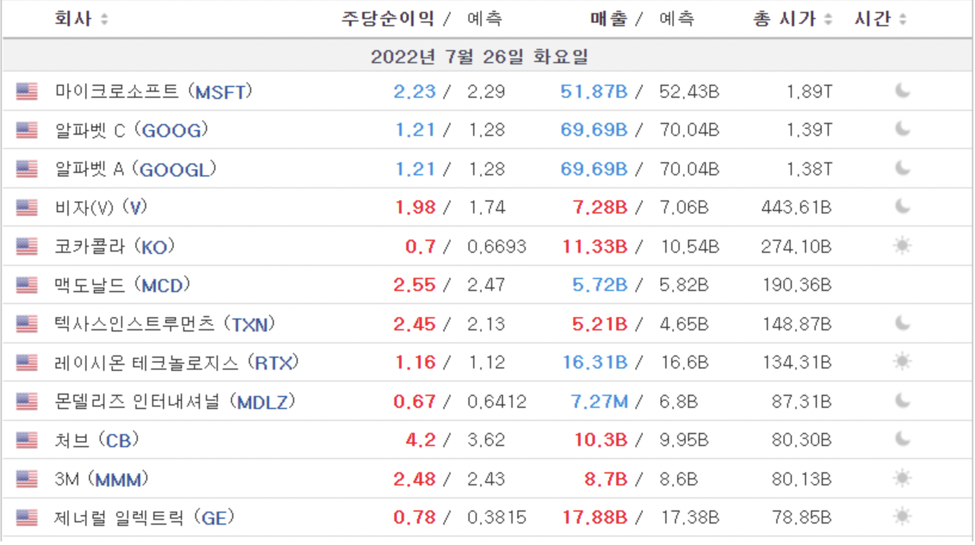
Task: Click the US flag icon beside 코카콜라
Action: click(x=27, y=246)
